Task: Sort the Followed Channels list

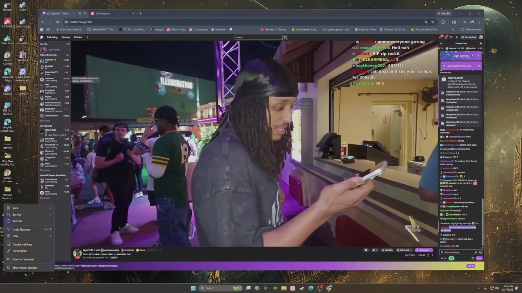Action: (67, 55)
